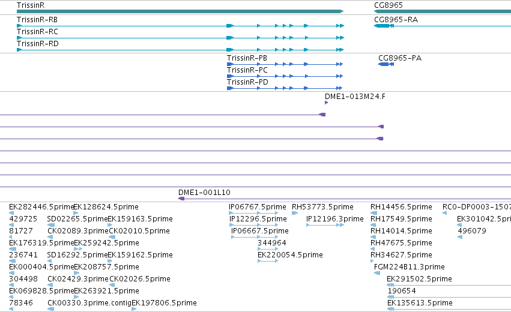Click the RH53773.5prime EST arrow

(x=295, y=213)
